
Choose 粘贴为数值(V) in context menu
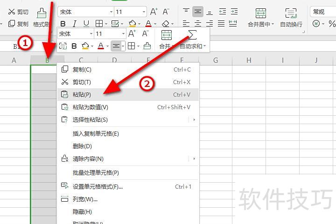pyautogui.click(x=128, y=107)
